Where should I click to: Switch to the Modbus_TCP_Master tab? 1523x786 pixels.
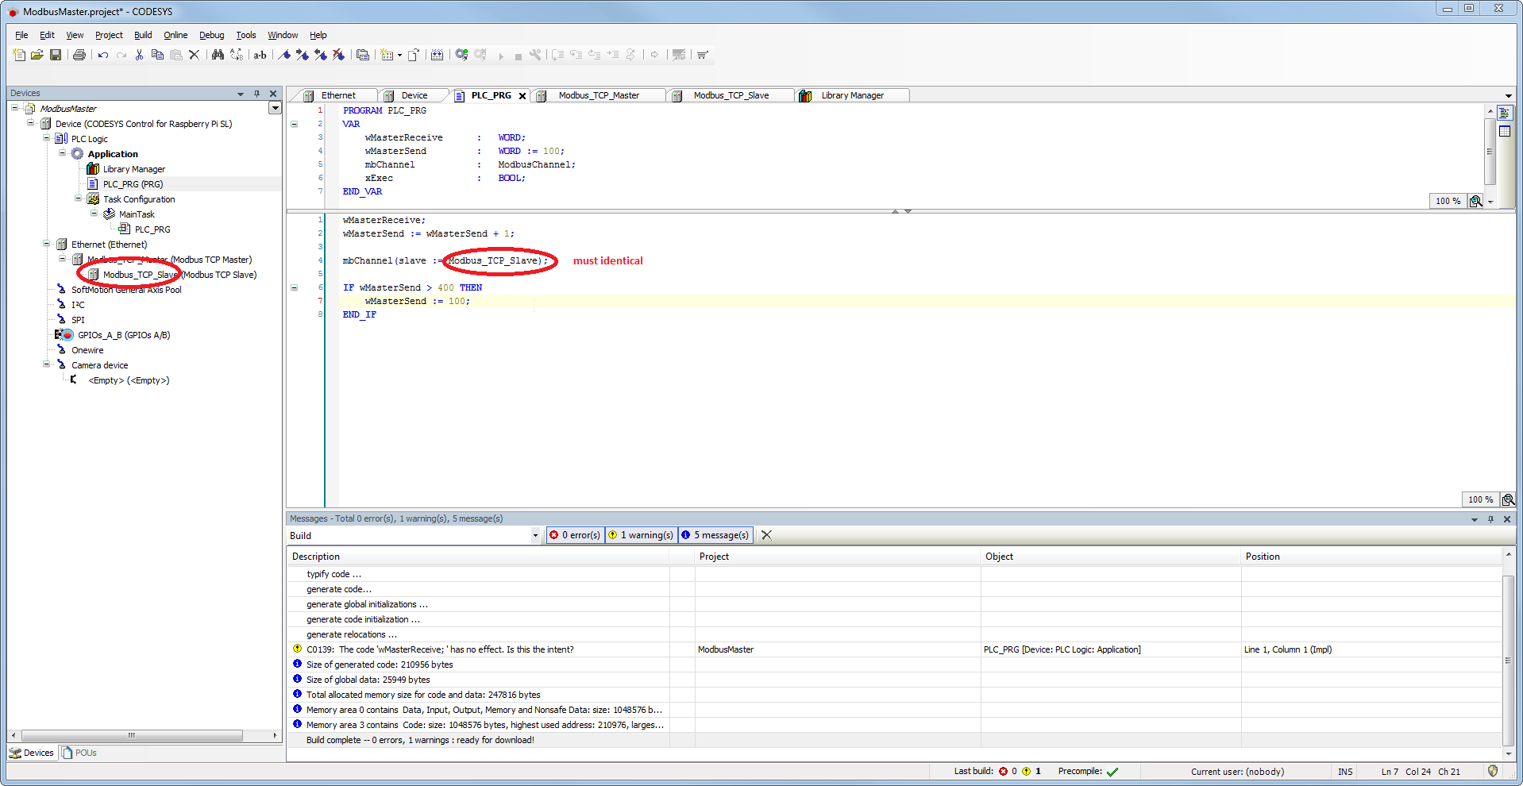598,95
